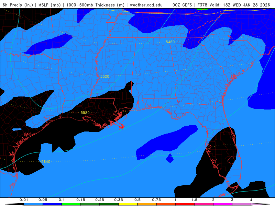Click the "F378 Valid: 18Z WED JAN 28 2026" text
This screenshot has height=206, width=275.
point(234,5)
